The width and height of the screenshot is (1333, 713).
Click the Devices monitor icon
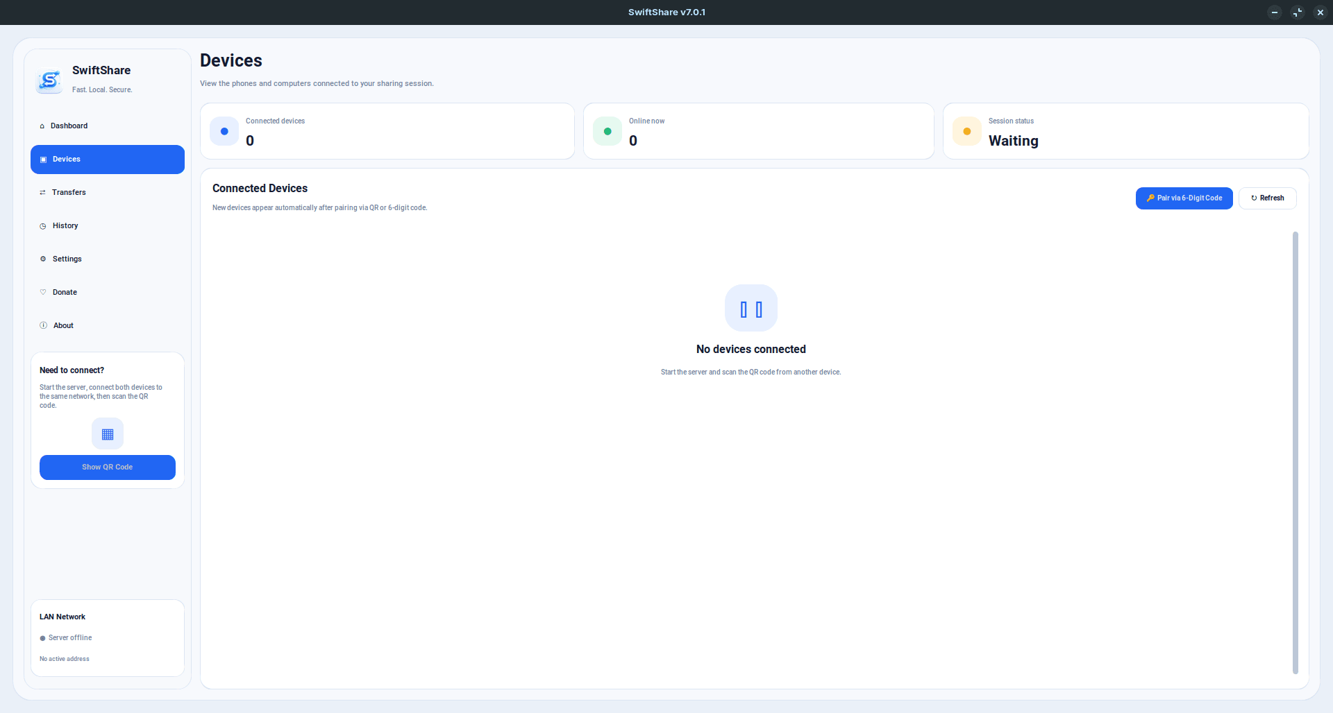point(43,160)
